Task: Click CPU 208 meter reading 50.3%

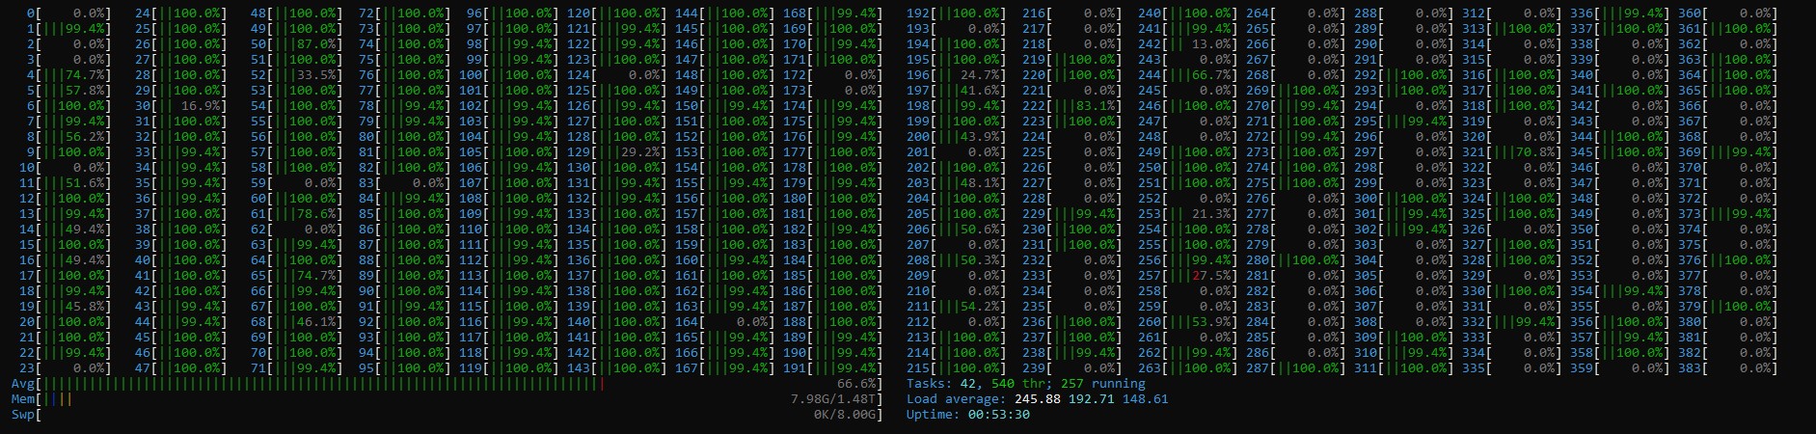Action: 957,260
